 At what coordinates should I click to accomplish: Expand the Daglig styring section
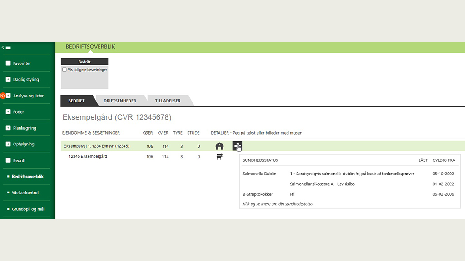point(8,80)
